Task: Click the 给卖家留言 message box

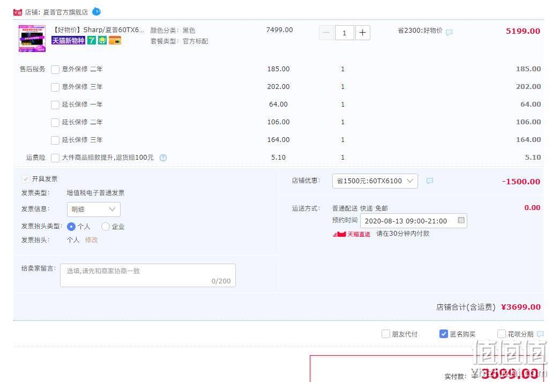Action: tap(148, 275)
